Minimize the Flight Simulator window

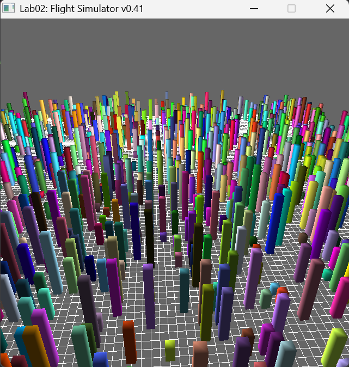[254, 9]
